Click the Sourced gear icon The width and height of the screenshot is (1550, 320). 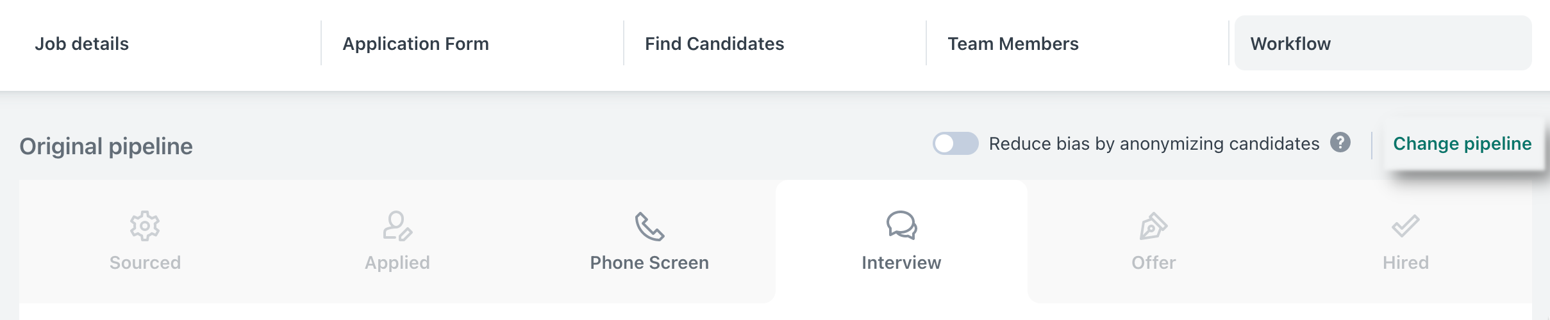click(x=145, y=226)
